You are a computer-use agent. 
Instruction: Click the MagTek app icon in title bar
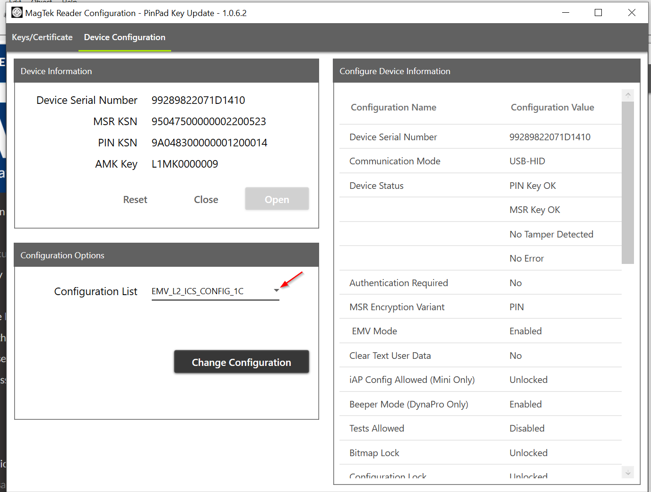coord(17,13)
